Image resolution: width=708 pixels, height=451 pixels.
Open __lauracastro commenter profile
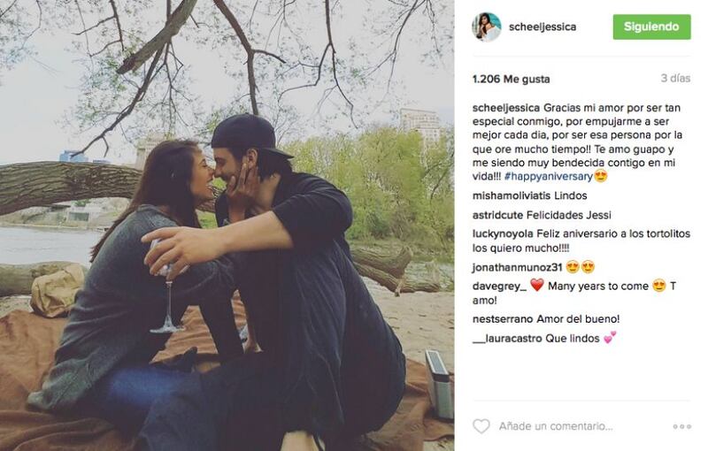pos(507,339)
